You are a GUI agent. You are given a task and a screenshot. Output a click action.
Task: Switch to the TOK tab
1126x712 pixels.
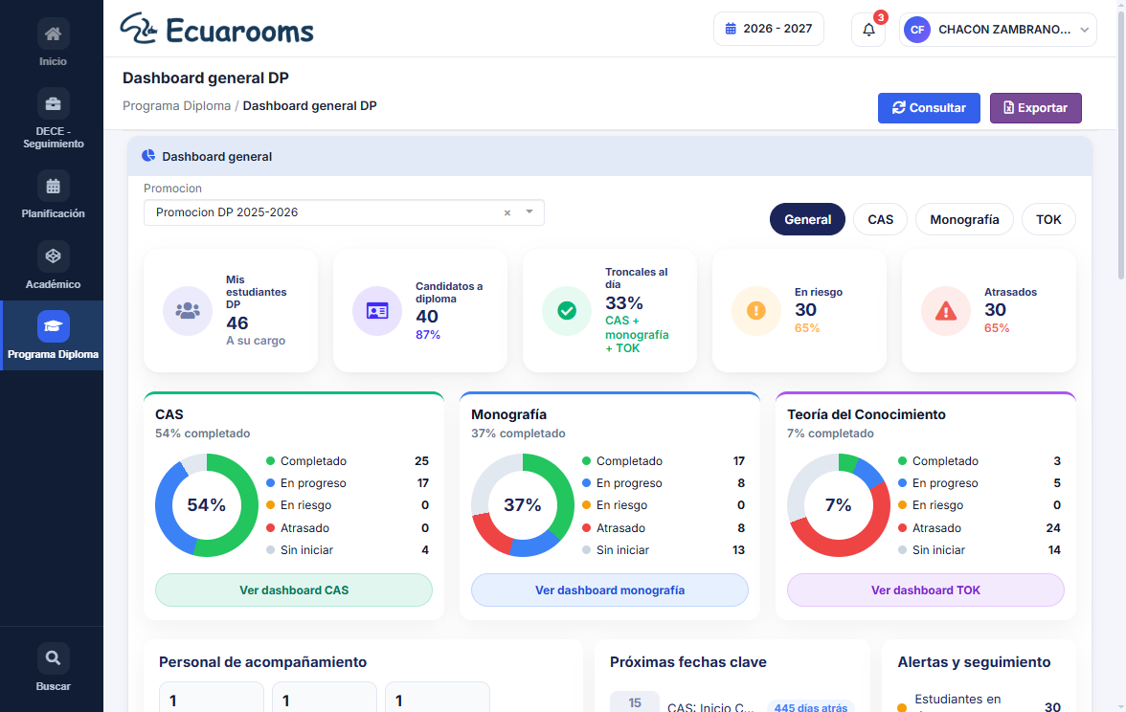(x=1048, y=220)
